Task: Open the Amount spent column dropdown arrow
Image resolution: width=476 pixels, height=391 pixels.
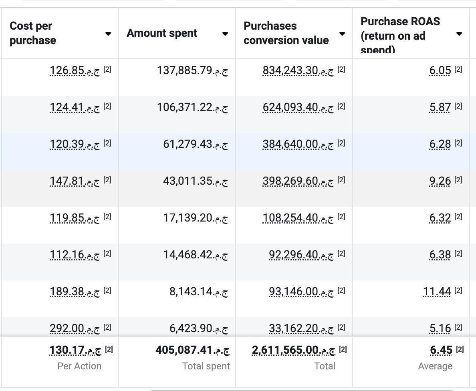Action: click(x=225, y=34)
